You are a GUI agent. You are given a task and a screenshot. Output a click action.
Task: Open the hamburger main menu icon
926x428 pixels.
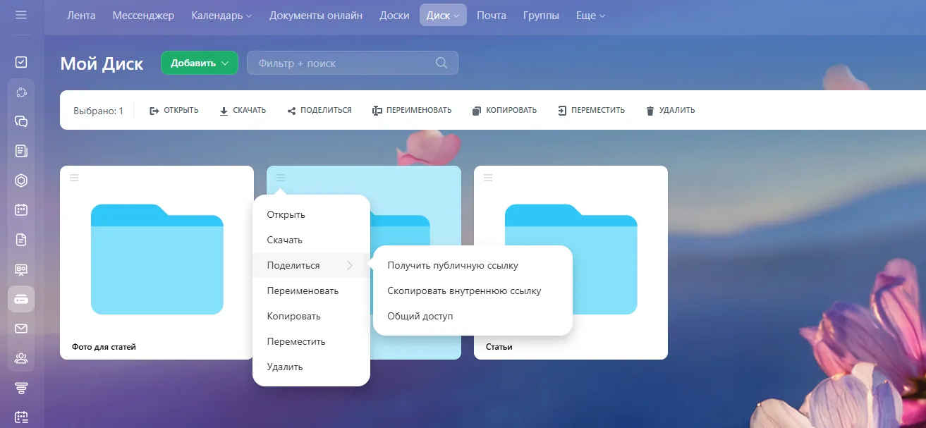pos(21,15)
